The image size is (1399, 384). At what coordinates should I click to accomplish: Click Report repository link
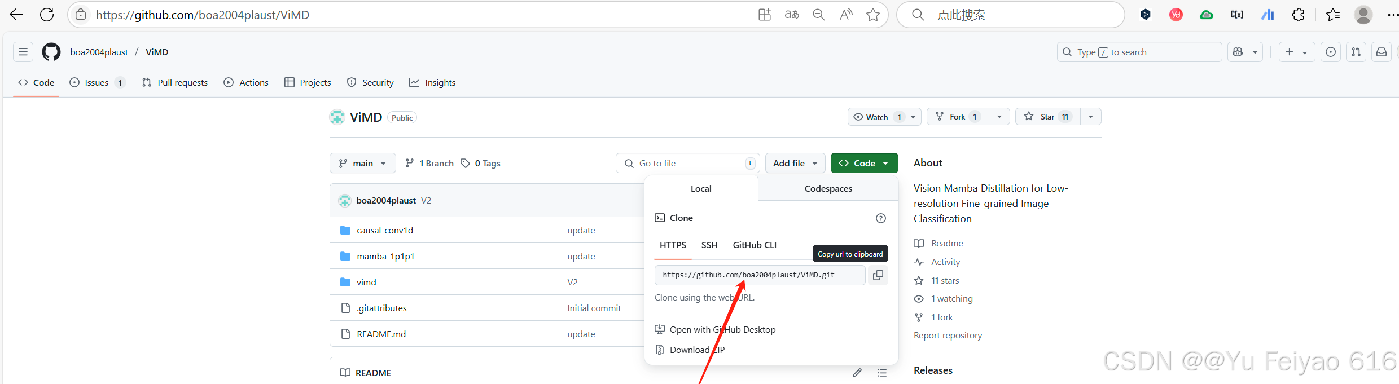click(948, 336)
